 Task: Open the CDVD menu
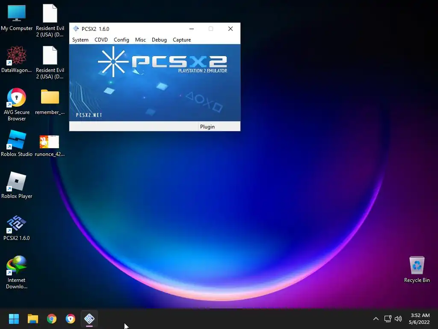[101, 40]
